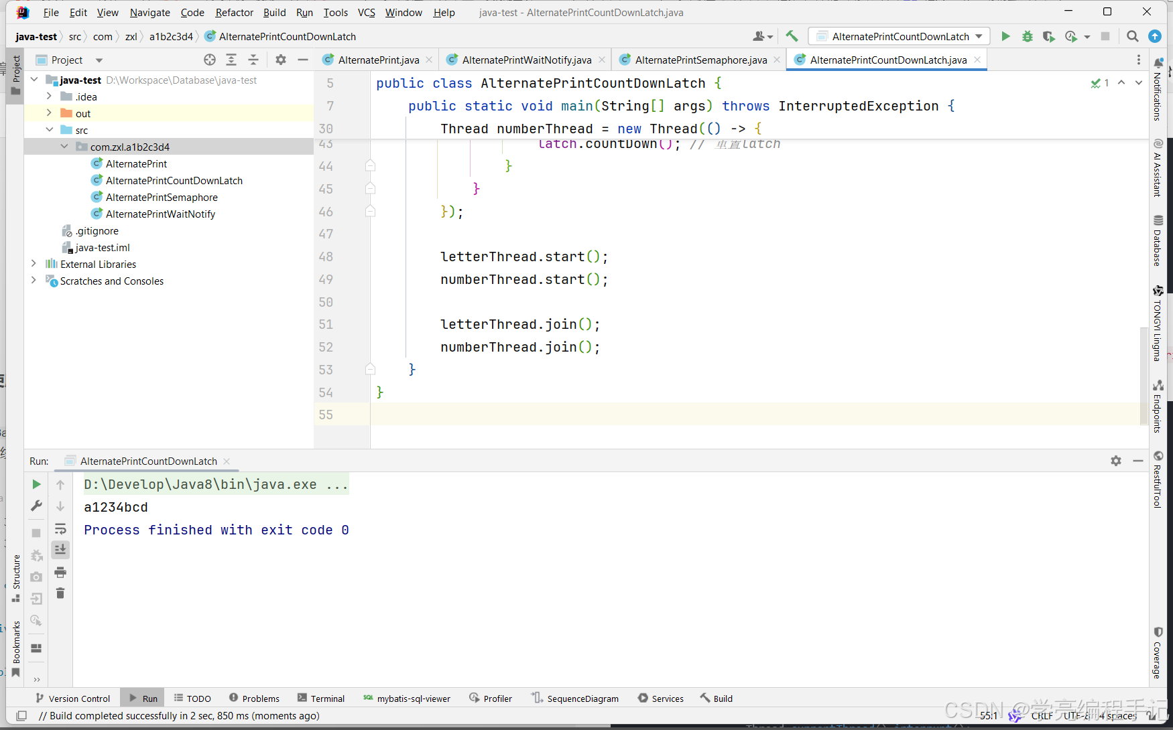Open the Terminal tool window
1173x730 pixels.
(321, 698)
